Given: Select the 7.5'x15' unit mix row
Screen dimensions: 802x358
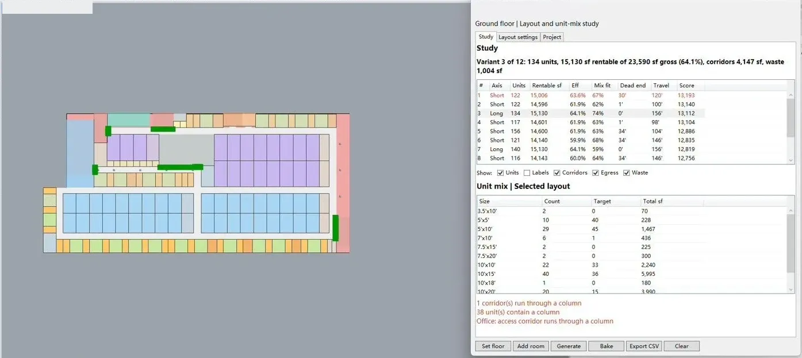Looking at the screenshot, I should (x=589, y=247).
